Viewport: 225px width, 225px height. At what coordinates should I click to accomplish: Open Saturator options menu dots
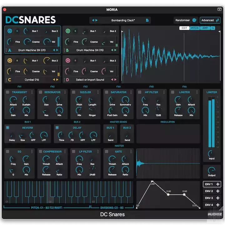[x=131, y=92]
